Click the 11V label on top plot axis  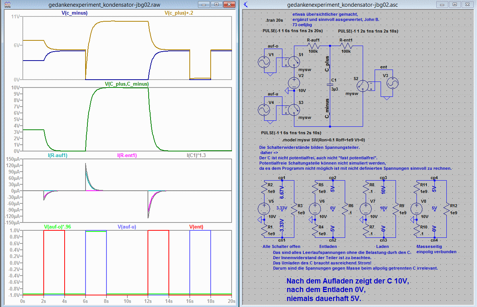coord(16,17)
